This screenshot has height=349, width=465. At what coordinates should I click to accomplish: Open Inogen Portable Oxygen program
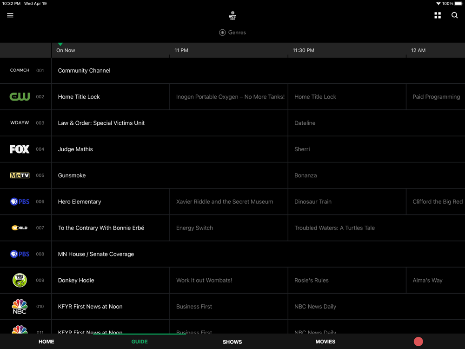tap(229, 97)
